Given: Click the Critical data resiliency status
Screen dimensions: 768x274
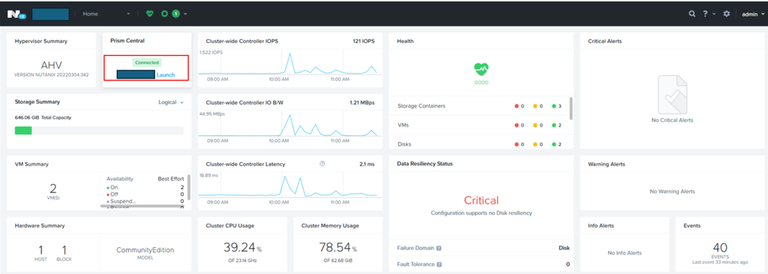Looking at the screenshot, I should tap(481, 201).
